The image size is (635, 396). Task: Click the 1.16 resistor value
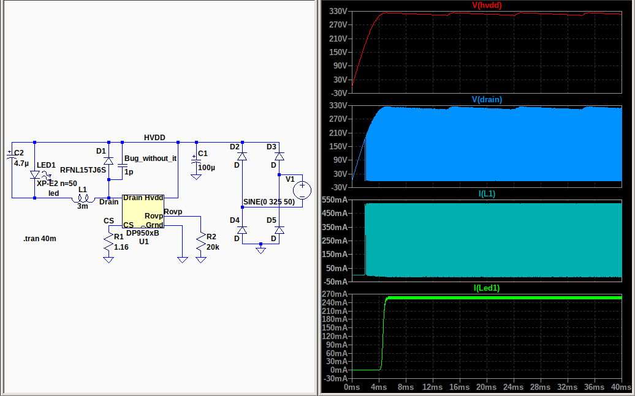(121, 247)
